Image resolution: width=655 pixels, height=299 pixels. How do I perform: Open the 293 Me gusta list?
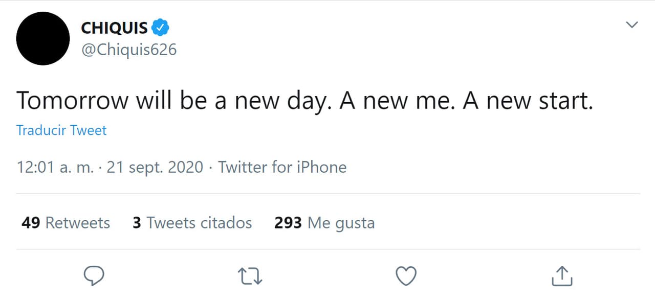point(324,222)
